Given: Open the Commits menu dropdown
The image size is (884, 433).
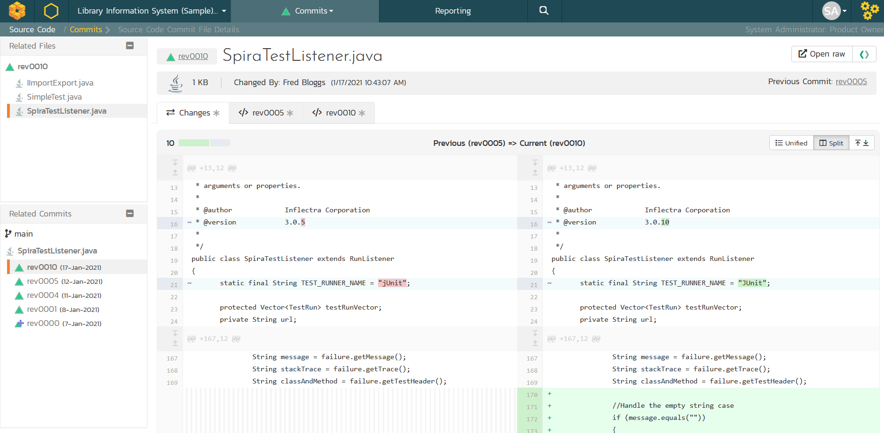Looking at the screenshot, I should click(x=307, y=11).
